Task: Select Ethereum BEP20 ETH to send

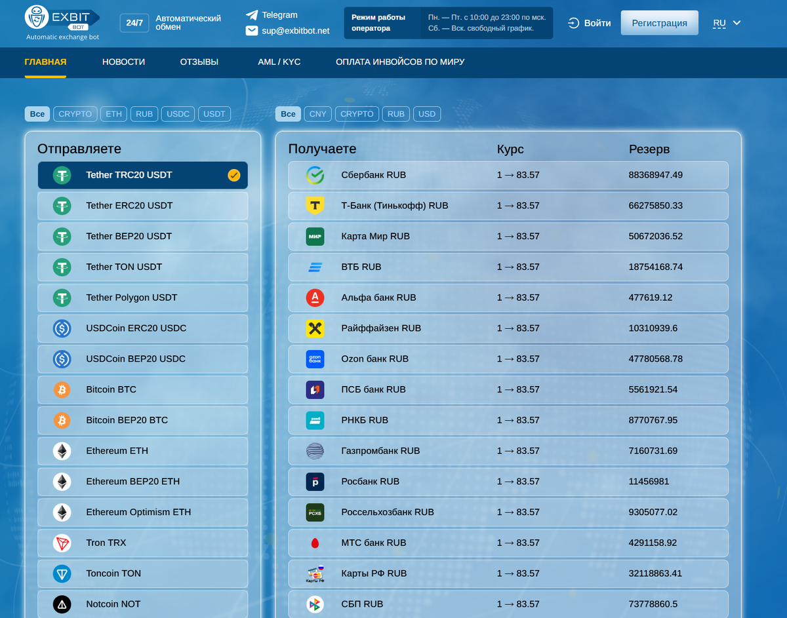Action: (143, 482)
